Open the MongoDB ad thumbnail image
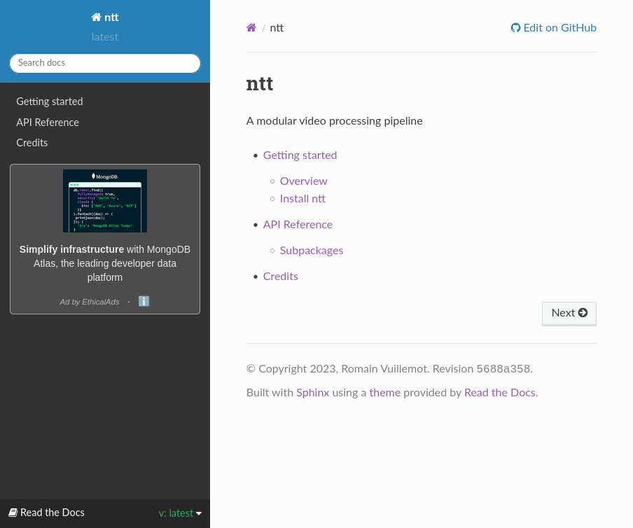This screenshot has height=528, width=633. pos(105,201)
